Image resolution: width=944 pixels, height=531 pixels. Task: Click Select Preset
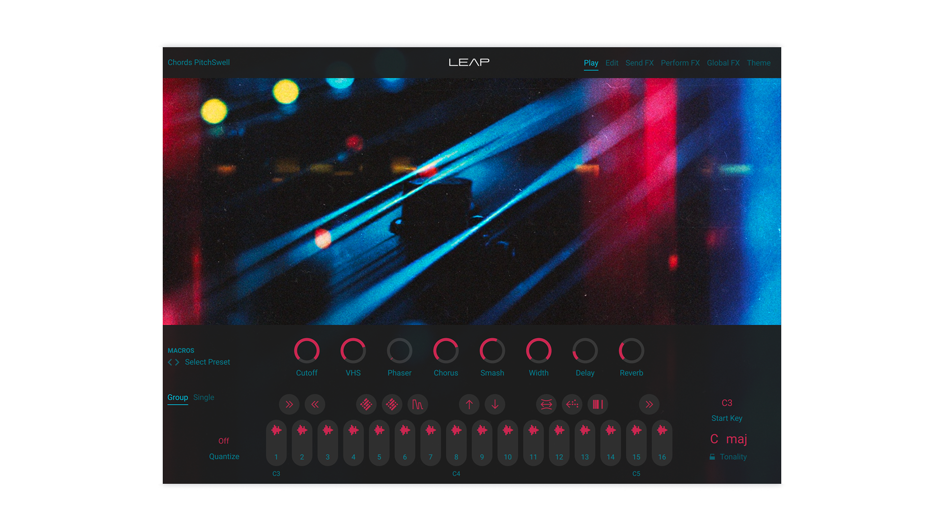207,361
